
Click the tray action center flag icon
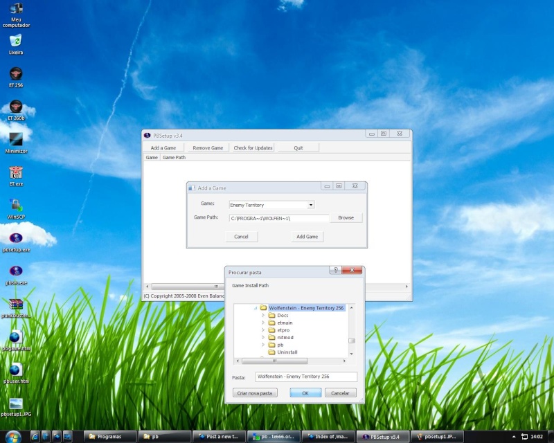pyautogui.click(x=524, y=437)
